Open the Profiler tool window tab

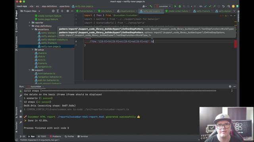coord(69,136)
